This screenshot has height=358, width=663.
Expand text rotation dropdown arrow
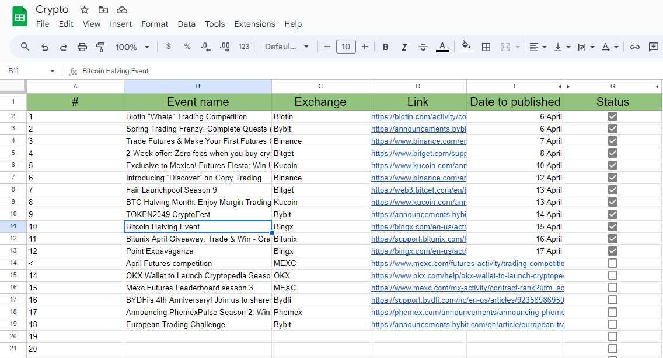point(616,47)
